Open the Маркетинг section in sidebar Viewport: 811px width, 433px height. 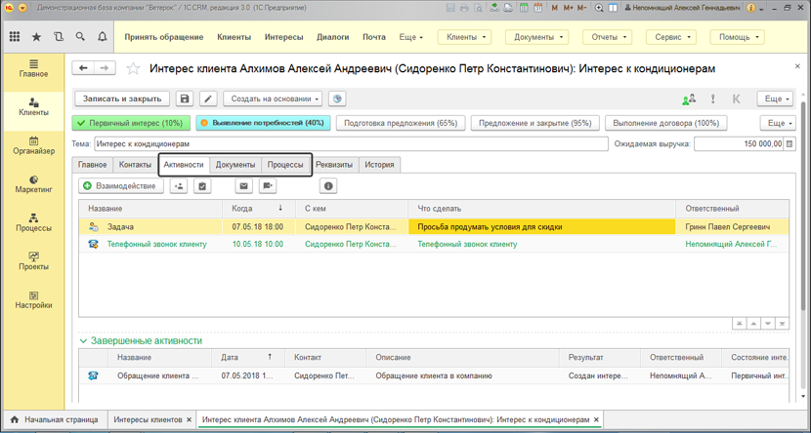point(33,184)
